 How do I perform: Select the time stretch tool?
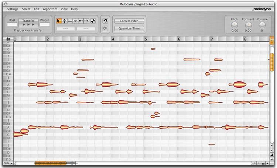click(x=81, y=21)
